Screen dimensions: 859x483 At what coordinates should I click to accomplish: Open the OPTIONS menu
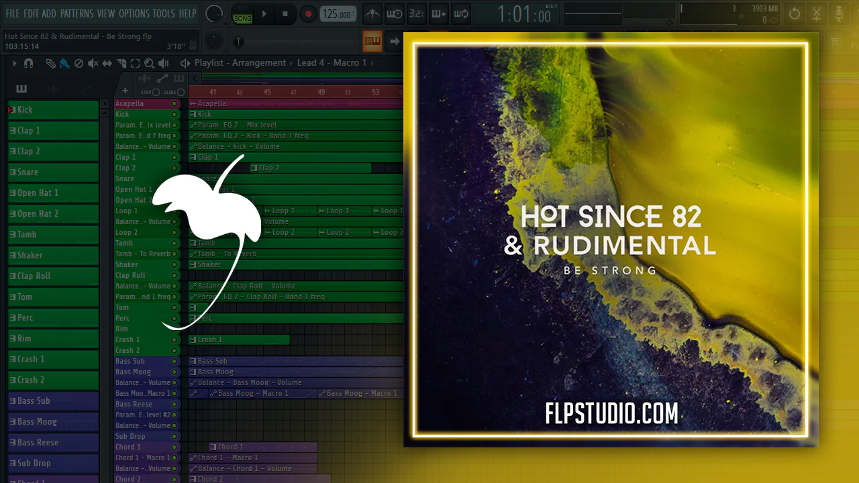[x=135, y=13]
